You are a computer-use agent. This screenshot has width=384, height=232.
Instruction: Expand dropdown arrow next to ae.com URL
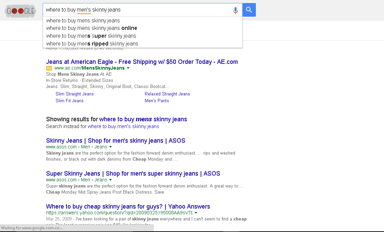[128, 68]
